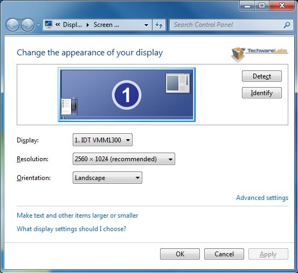The width and height of the screenshot is (298, 273).
Task: Click the magnifier search icon
Action: pos(287,25)
